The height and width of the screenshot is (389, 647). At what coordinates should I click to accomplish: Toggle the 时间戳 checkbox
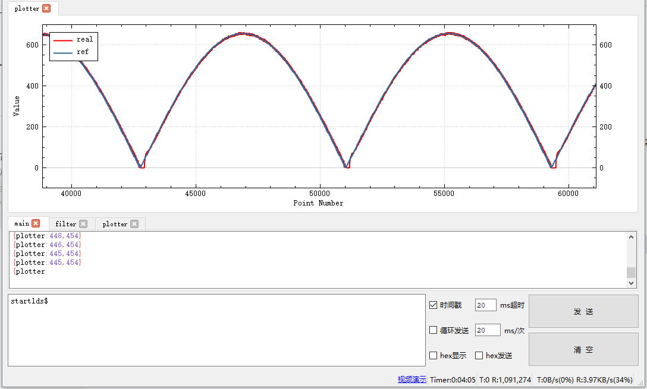434,305
